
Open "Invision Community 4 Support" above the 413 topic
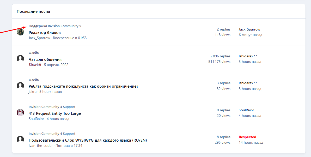coord(52,107)
